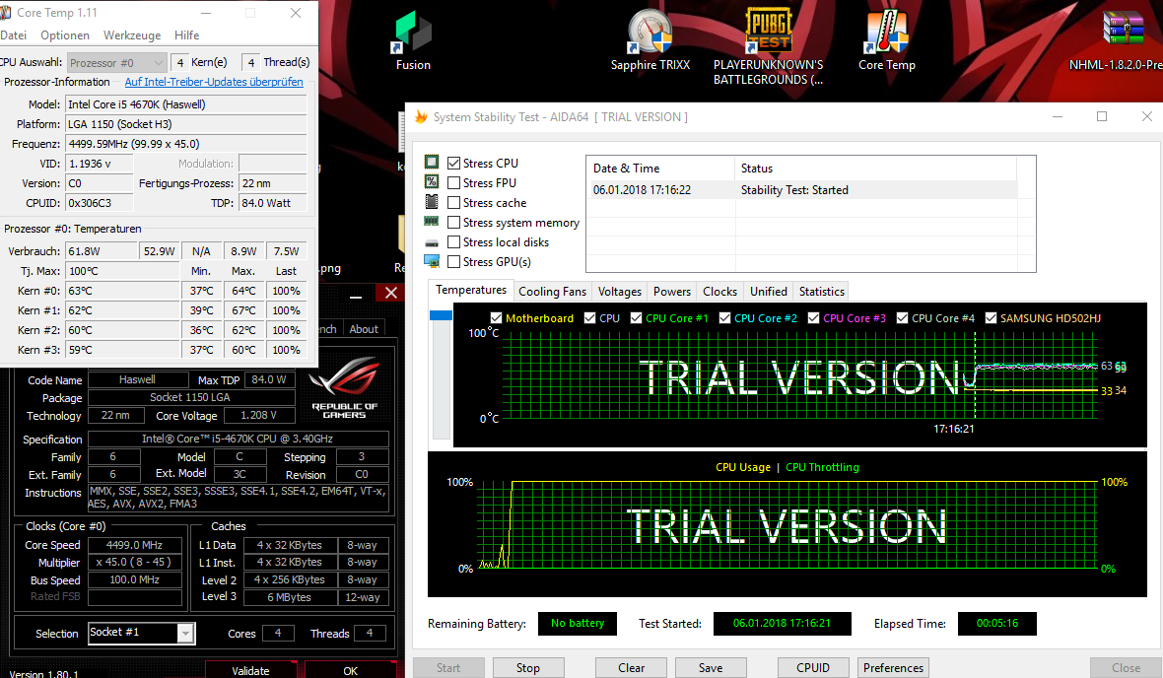
Task: Toggle CPU Core #1 graph line
Action: pos(636,318)
